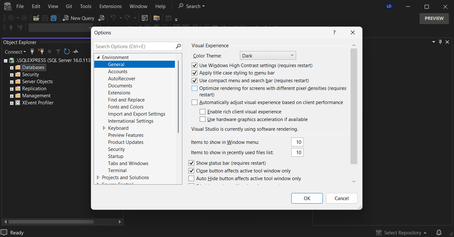Connect Object Explorer using the plug icon
Viewport: 454px width, 237px height.
point(32,52)
